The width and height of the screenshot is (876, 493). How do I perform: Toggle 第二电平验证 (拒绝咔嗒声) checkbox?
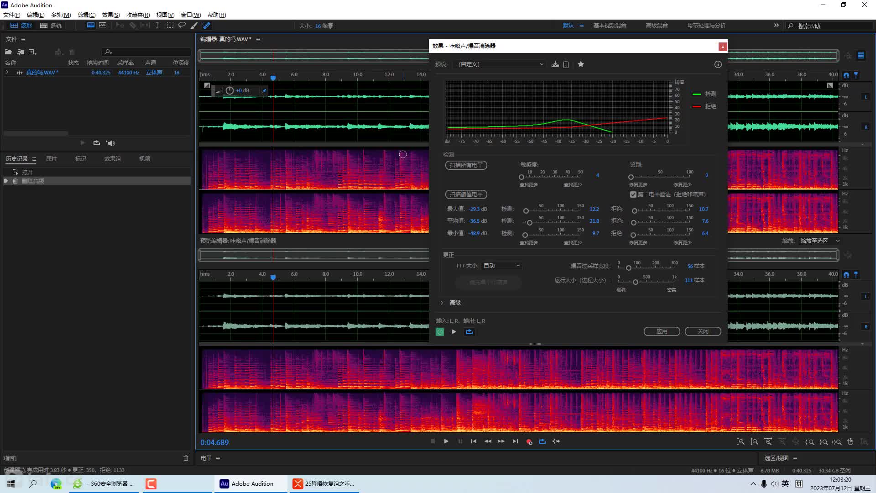633,194
